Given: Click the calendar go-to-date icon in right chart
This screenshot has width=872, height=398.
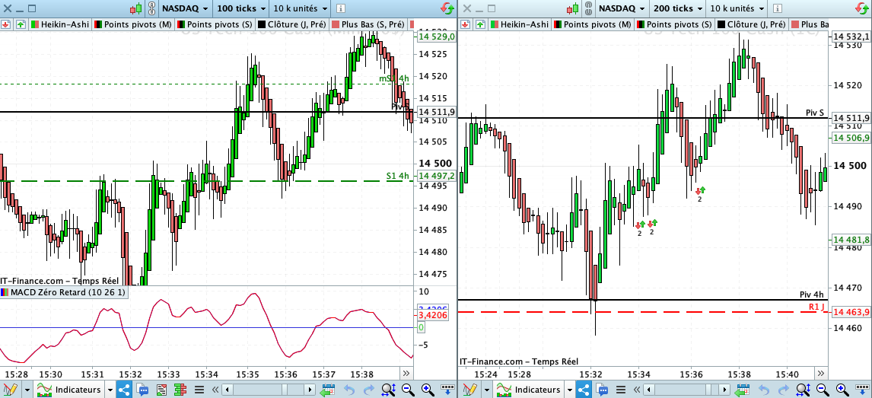Looking at the screenshot, I should [x=742, y=390].
